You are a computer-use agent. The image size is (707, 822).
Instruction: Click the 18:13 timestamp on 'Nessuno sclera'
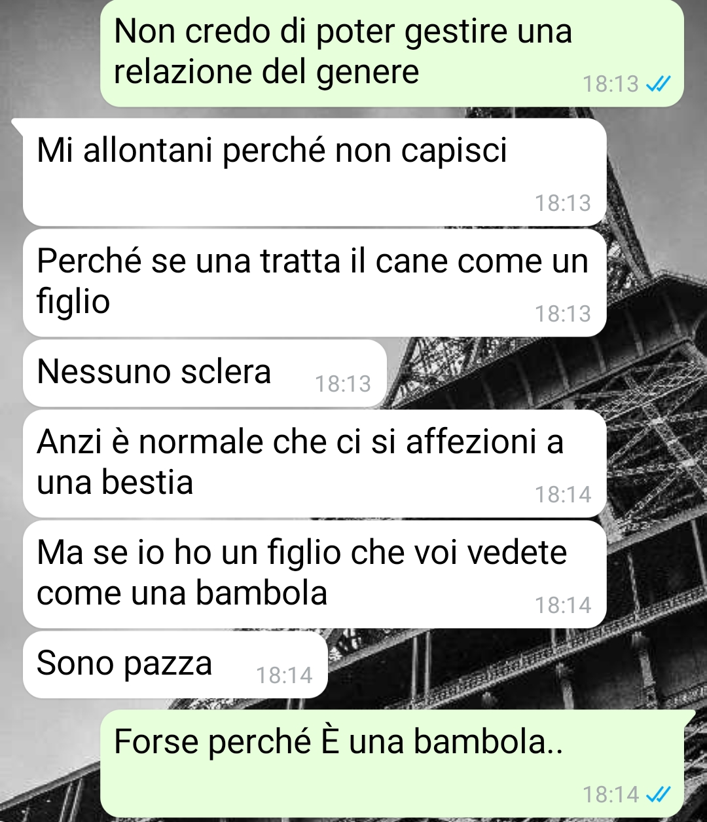342,384
